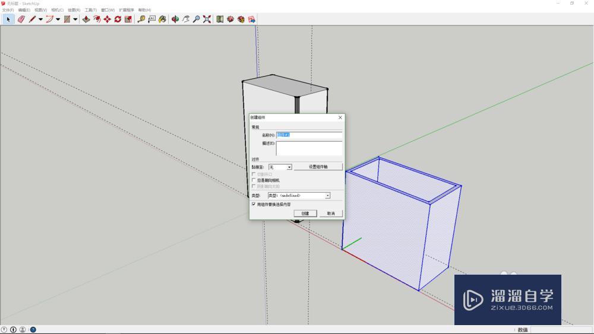This screenshot has height=334, width=594.
Task: Activate the Rotate tool
Action: pos(118,20)
